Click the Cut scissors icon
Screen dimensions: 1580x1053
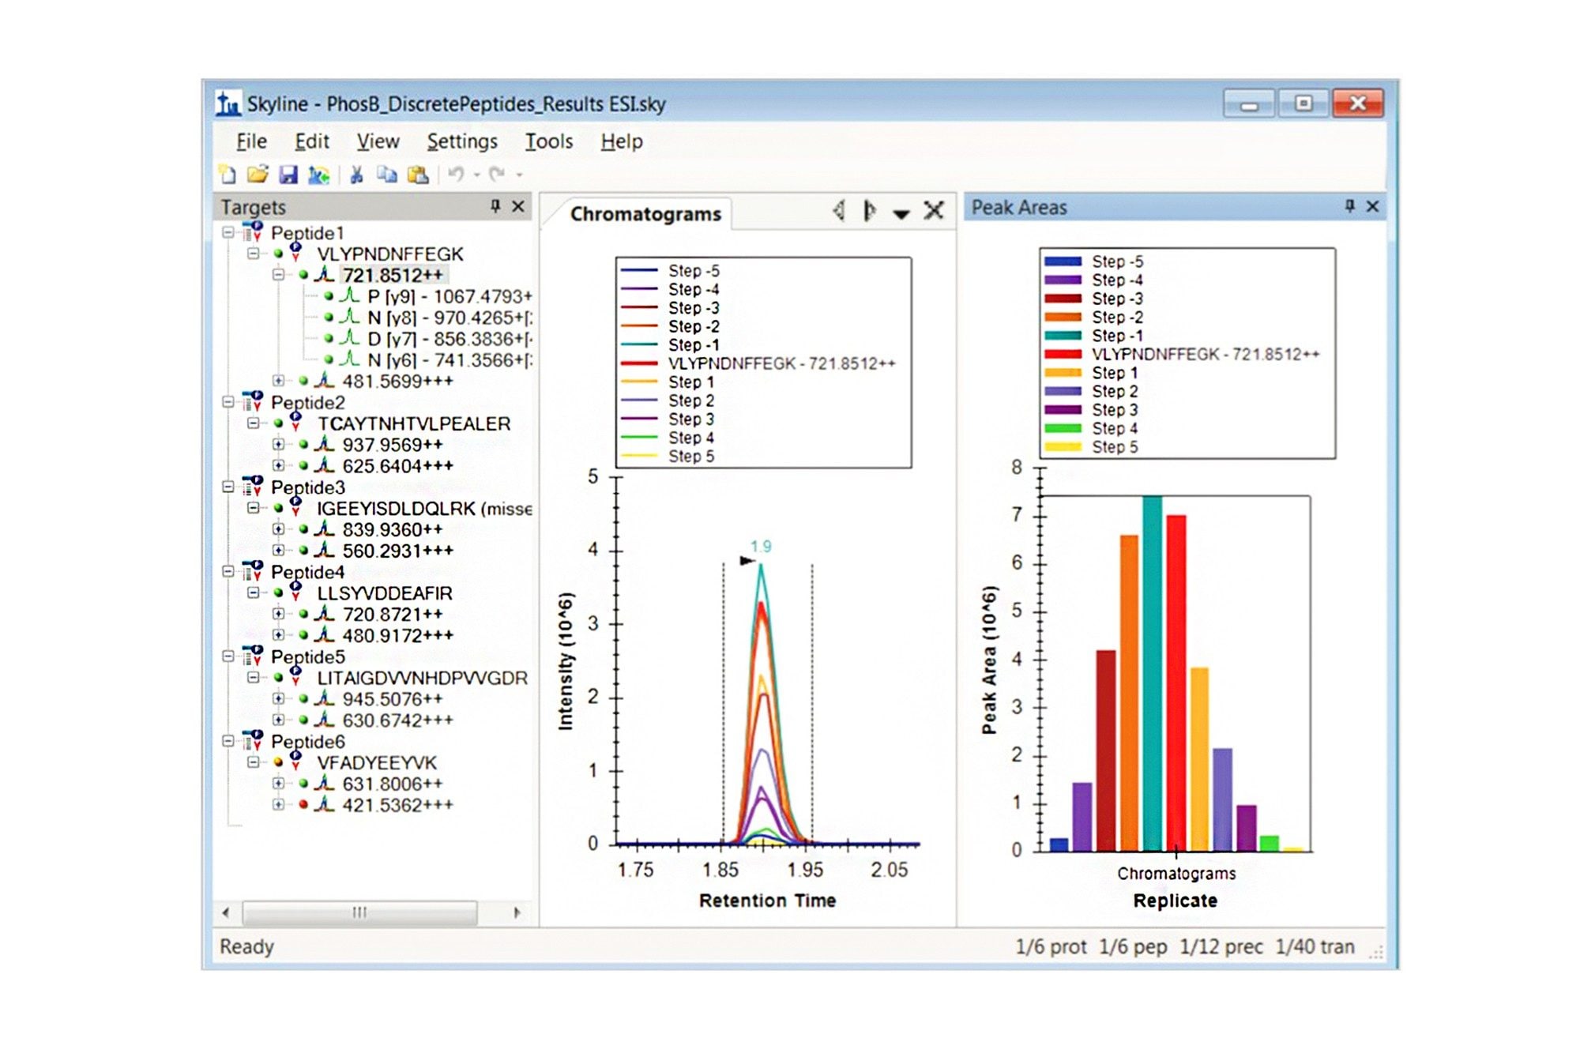[356, 175]
